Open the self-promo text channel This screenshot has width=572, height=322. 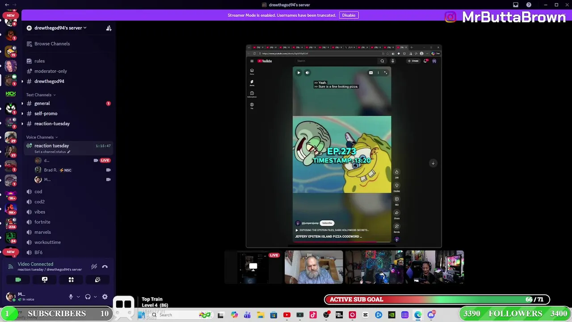point(46,114)
